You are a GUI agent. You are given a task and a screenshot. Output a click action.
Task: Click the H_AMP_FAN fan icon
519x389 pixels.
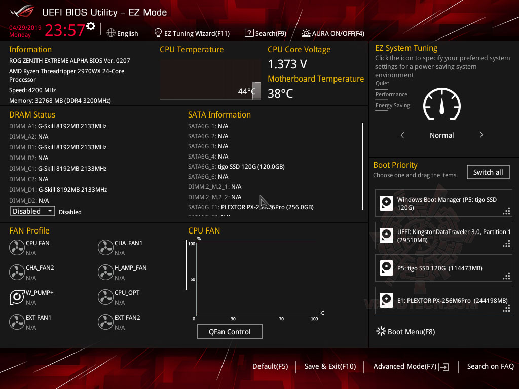105,272
